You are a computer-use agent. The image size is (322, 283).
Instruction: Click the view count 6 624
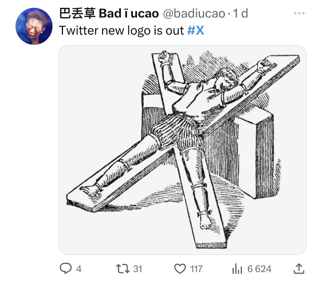(259, 269)
